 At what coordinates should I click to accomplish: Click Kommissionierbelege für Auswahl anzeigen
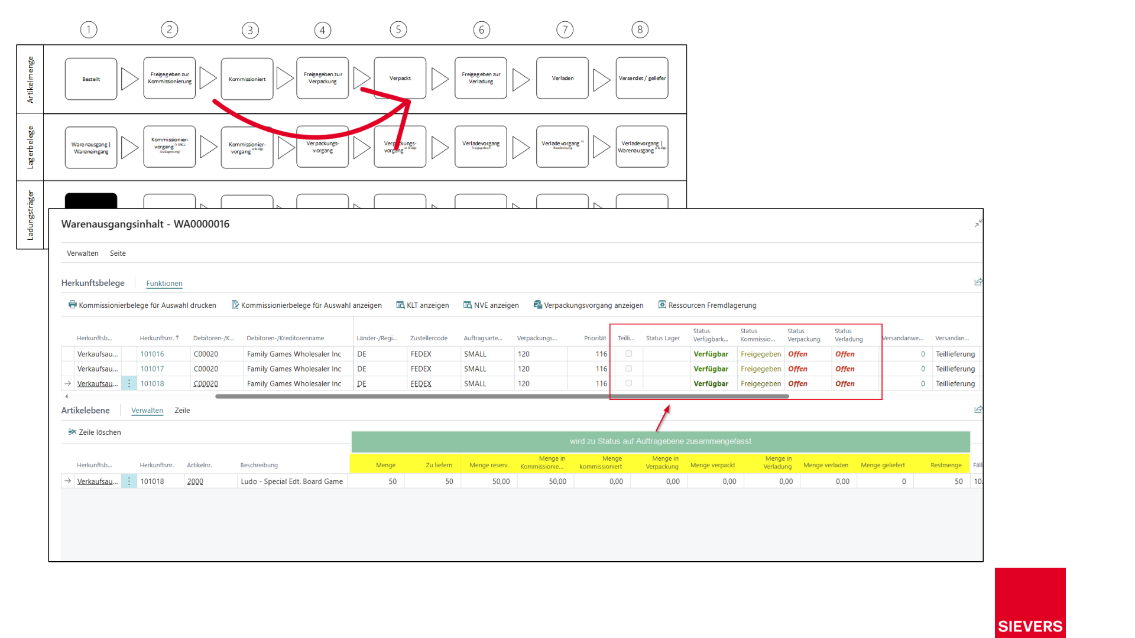(x=311, y=305)
